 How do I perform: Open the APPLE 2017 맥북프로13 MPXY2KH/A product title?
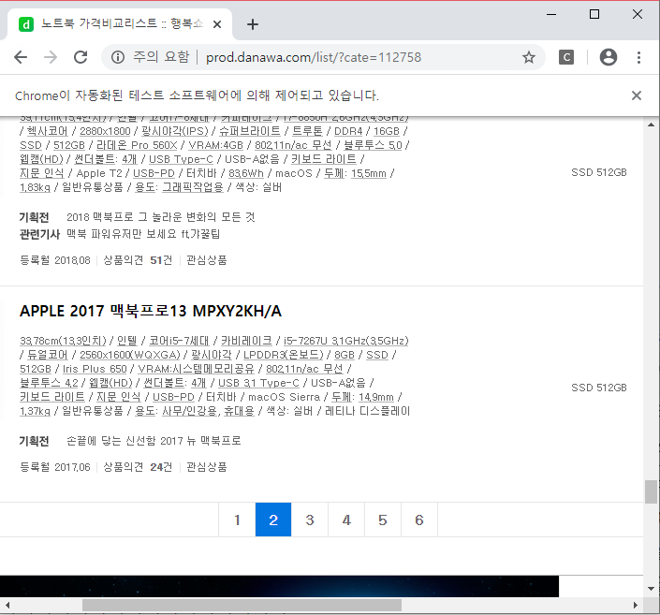151,311
